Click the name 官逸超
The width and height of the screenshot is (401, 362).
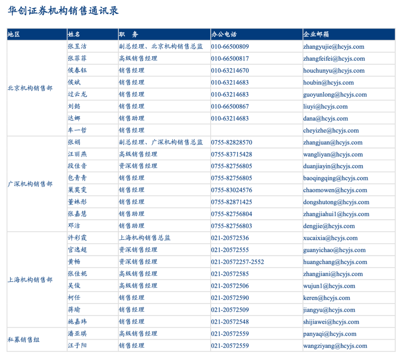pyautogui.click(x=77, y=250)
